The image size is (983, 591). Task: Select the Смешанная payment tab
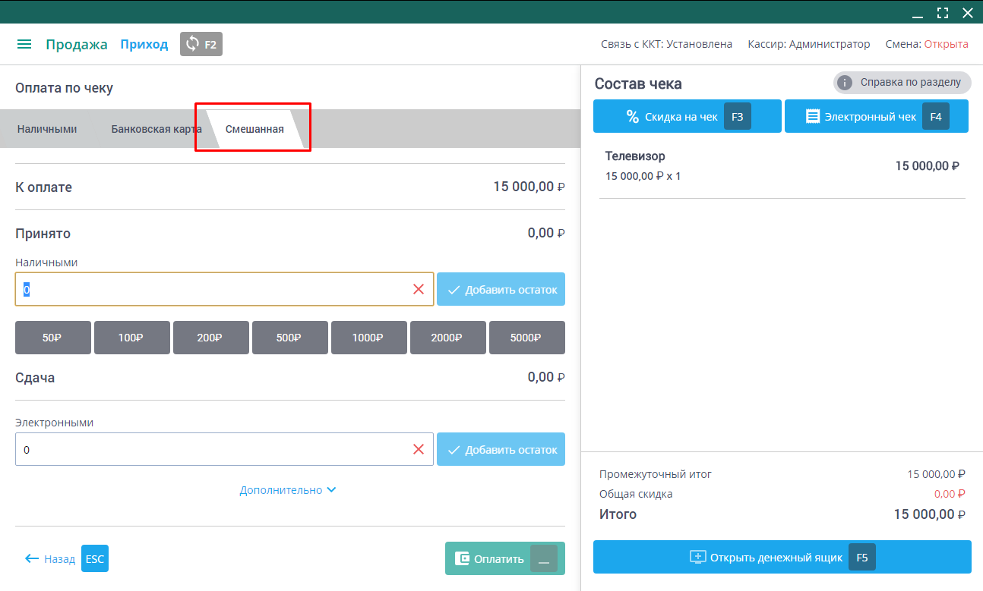(x=254, y=129)
